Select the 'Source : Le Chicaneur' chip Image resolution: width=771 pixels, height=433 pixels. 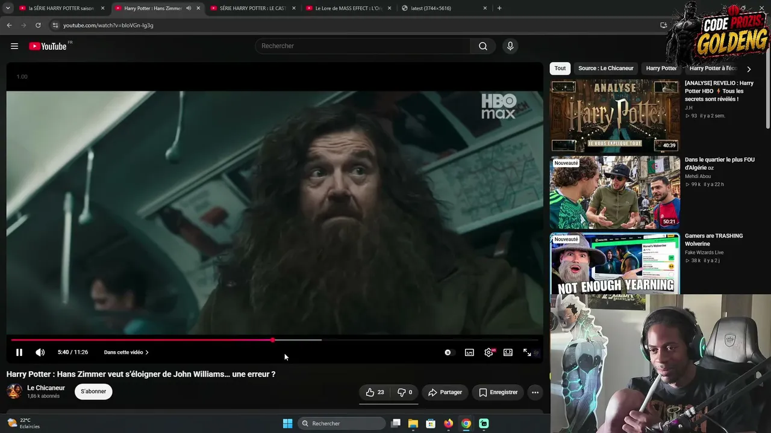pos(606,69)
